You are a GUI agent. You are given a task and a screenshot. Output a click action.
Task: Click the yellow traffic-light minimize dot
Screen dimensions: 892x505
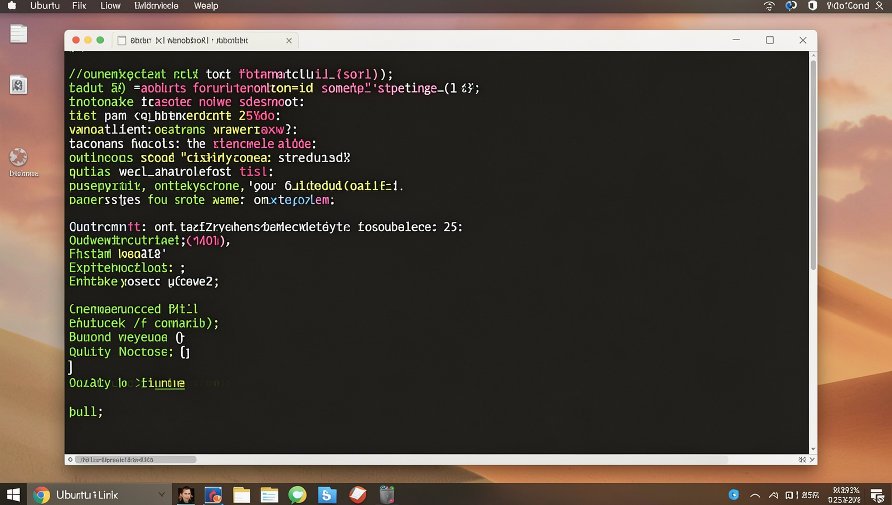[x=88, y=40]
